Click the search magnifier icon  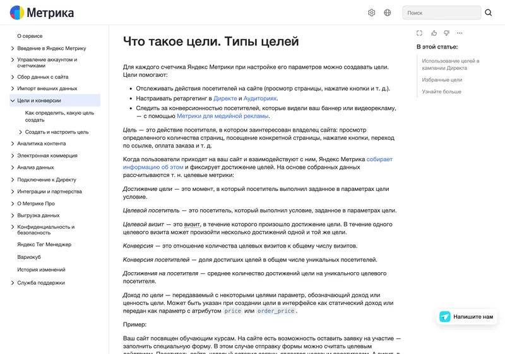pyautogui.click(x=488, y=13)
